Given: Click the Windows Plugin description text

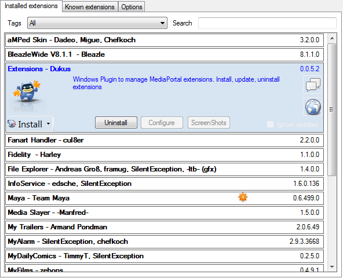Looking at the screenshot, I should [x=176, y=83].
